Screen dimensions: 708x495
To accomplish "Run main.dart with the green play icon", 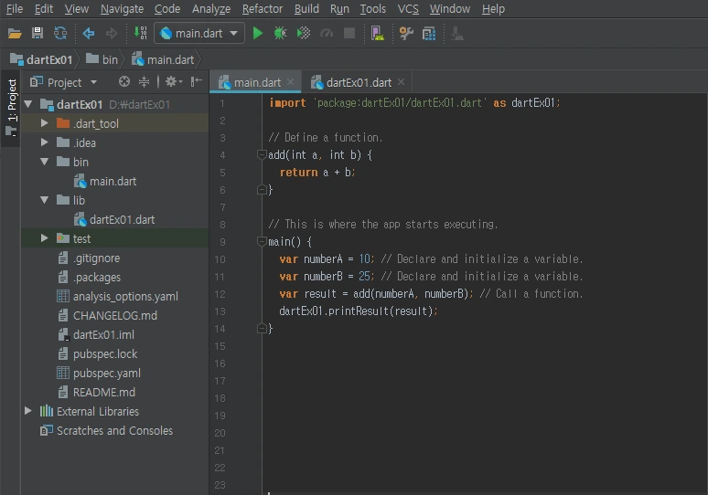I will [258, 34].
